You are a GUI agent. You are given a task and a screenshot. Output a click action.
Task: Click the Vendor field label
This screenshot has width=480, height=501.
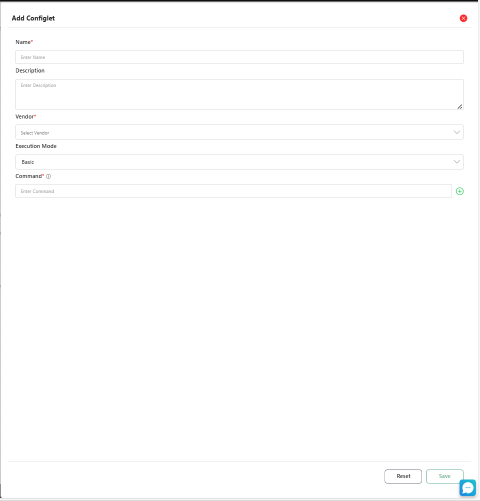coord(25,116)
